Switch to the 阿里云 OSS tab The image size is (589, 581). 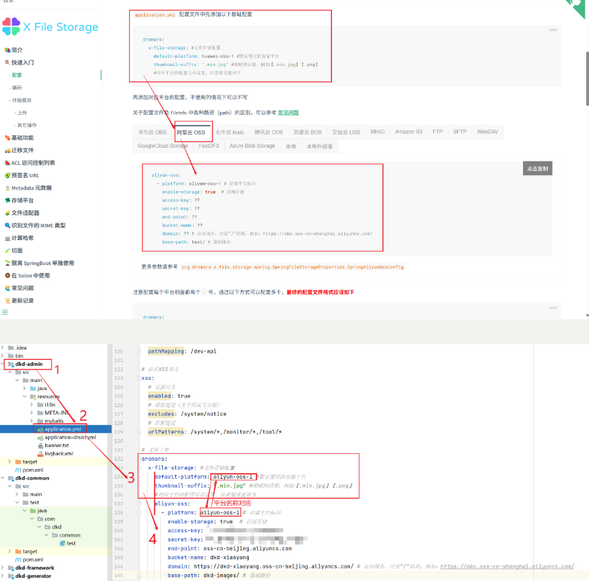click(x=191, y=132)
